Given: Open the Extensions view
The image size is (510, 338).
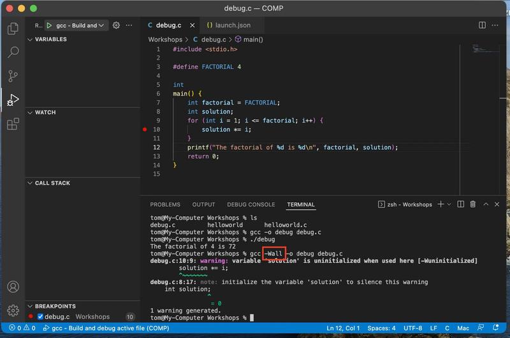Looking at the screenshot, I should 13,124.
